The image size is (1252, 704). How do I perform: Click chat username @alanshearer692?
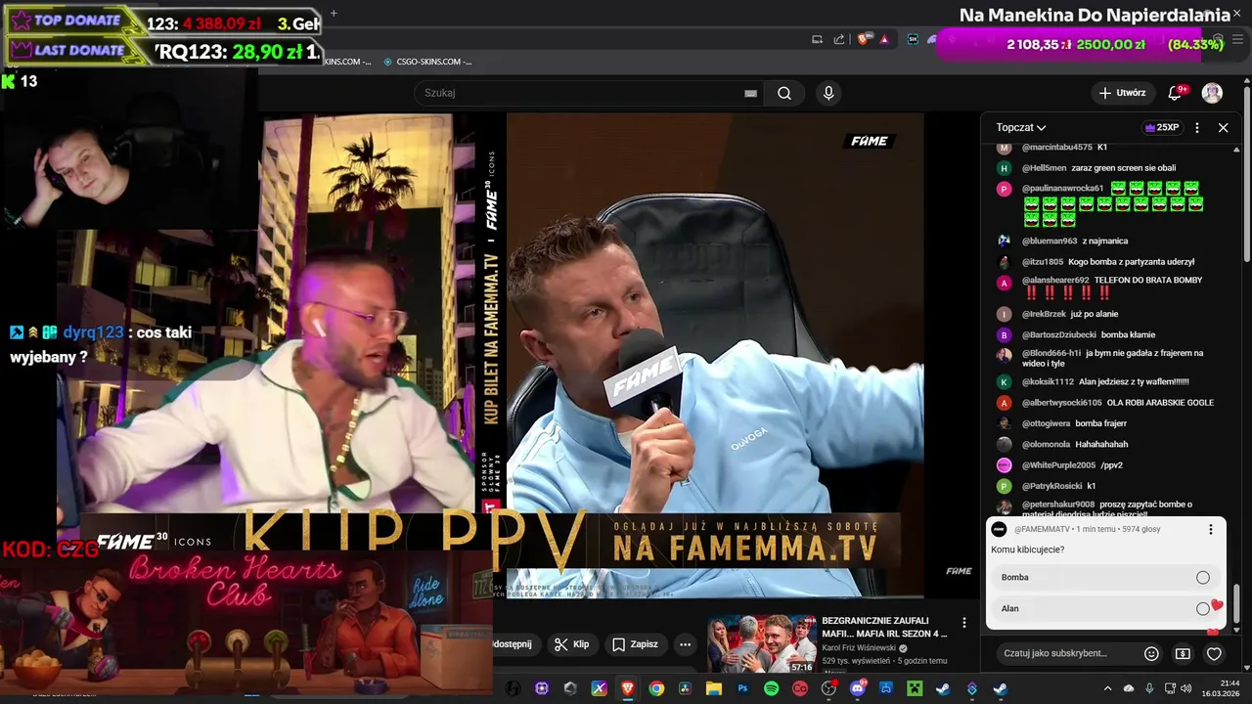1055,281
